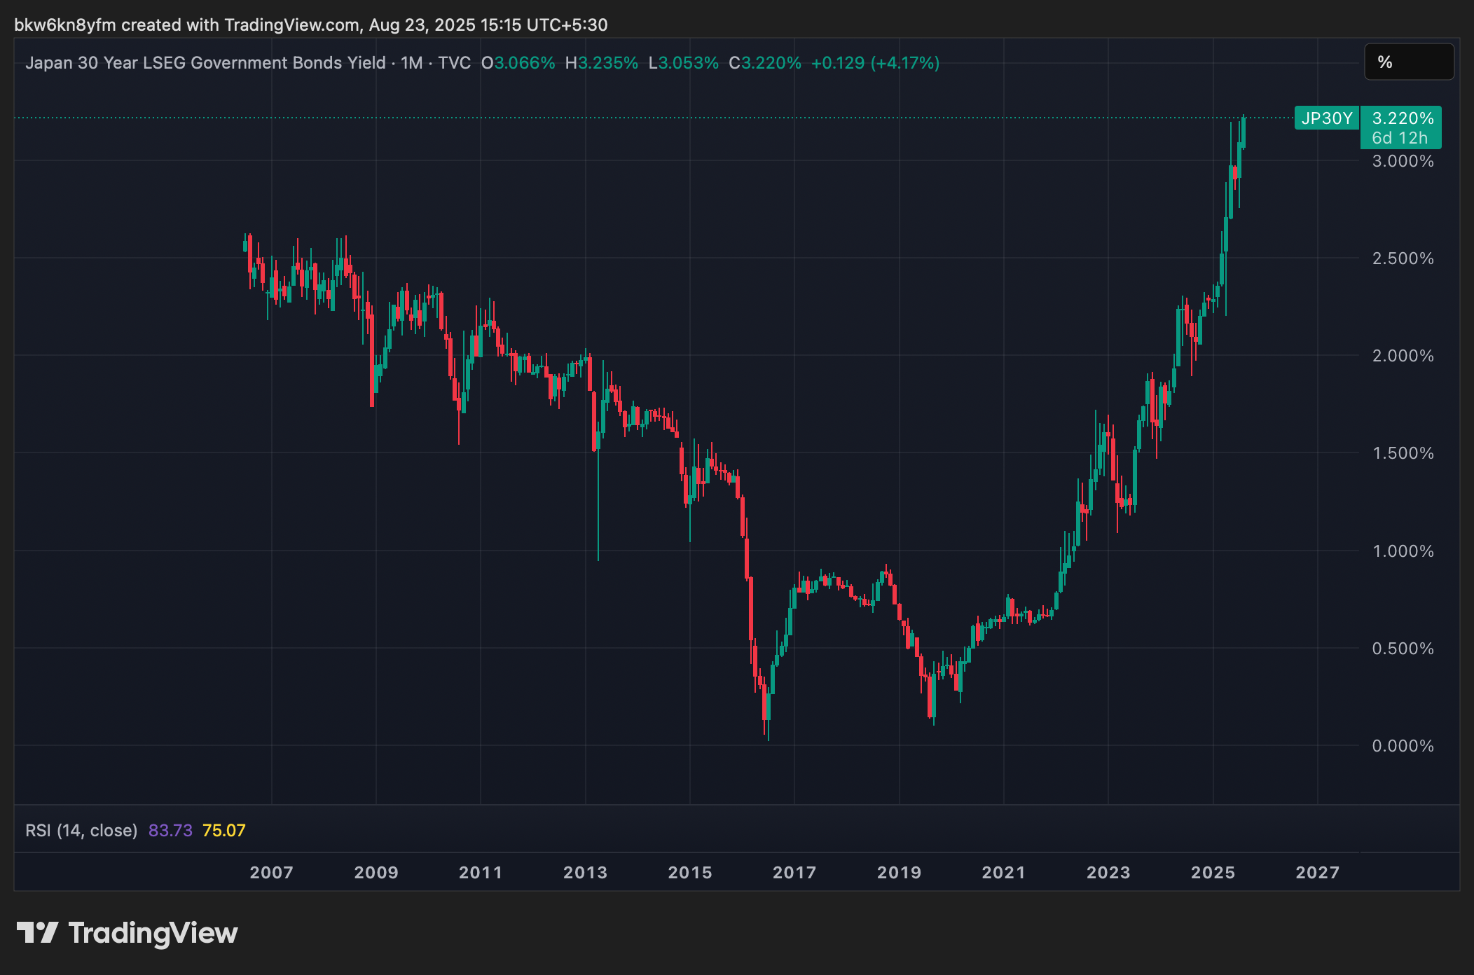The image size is (1474, 975).
Task: Click the TVC exchange label in legend
Action: click(x=454, y=63)
